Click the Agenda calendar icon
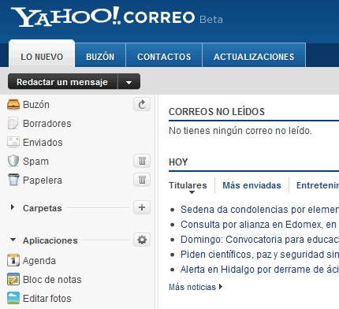The height and width of the screenshot is (309, 339). coord(13,260)
